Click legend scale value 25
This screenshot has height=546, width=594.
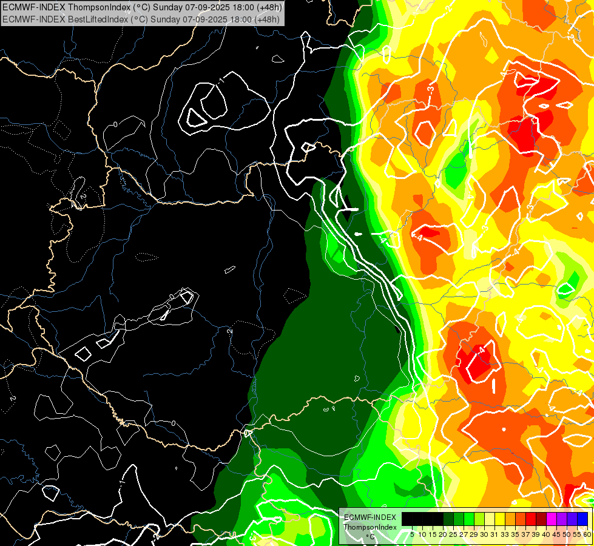453,534
